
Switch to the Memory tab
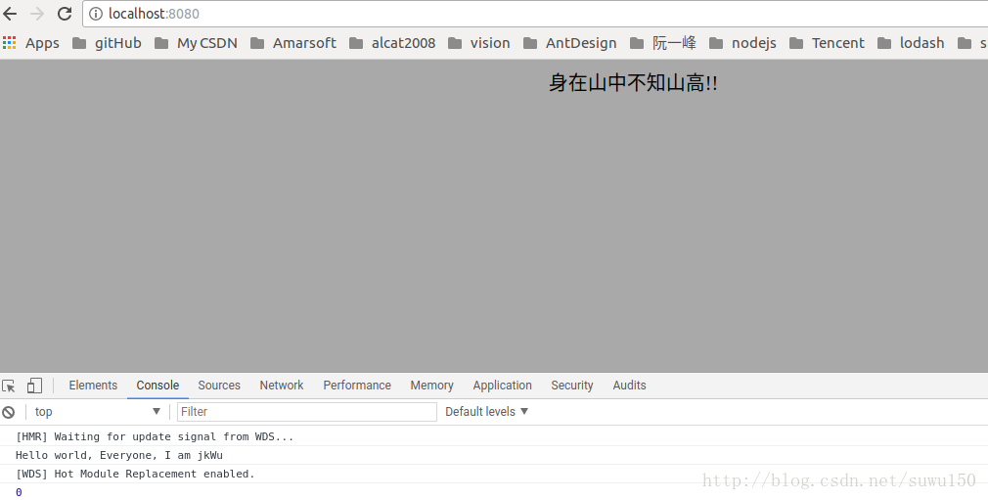[431, 386]
